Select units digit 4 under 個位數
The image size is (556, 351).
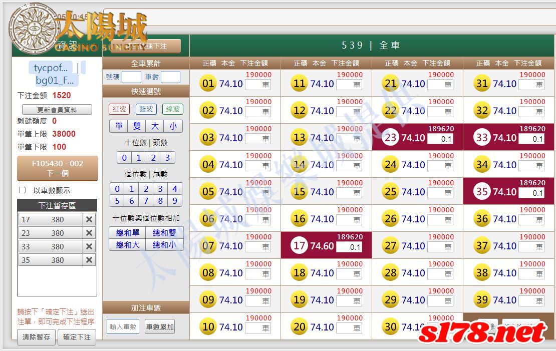click(x=175, y=189)
